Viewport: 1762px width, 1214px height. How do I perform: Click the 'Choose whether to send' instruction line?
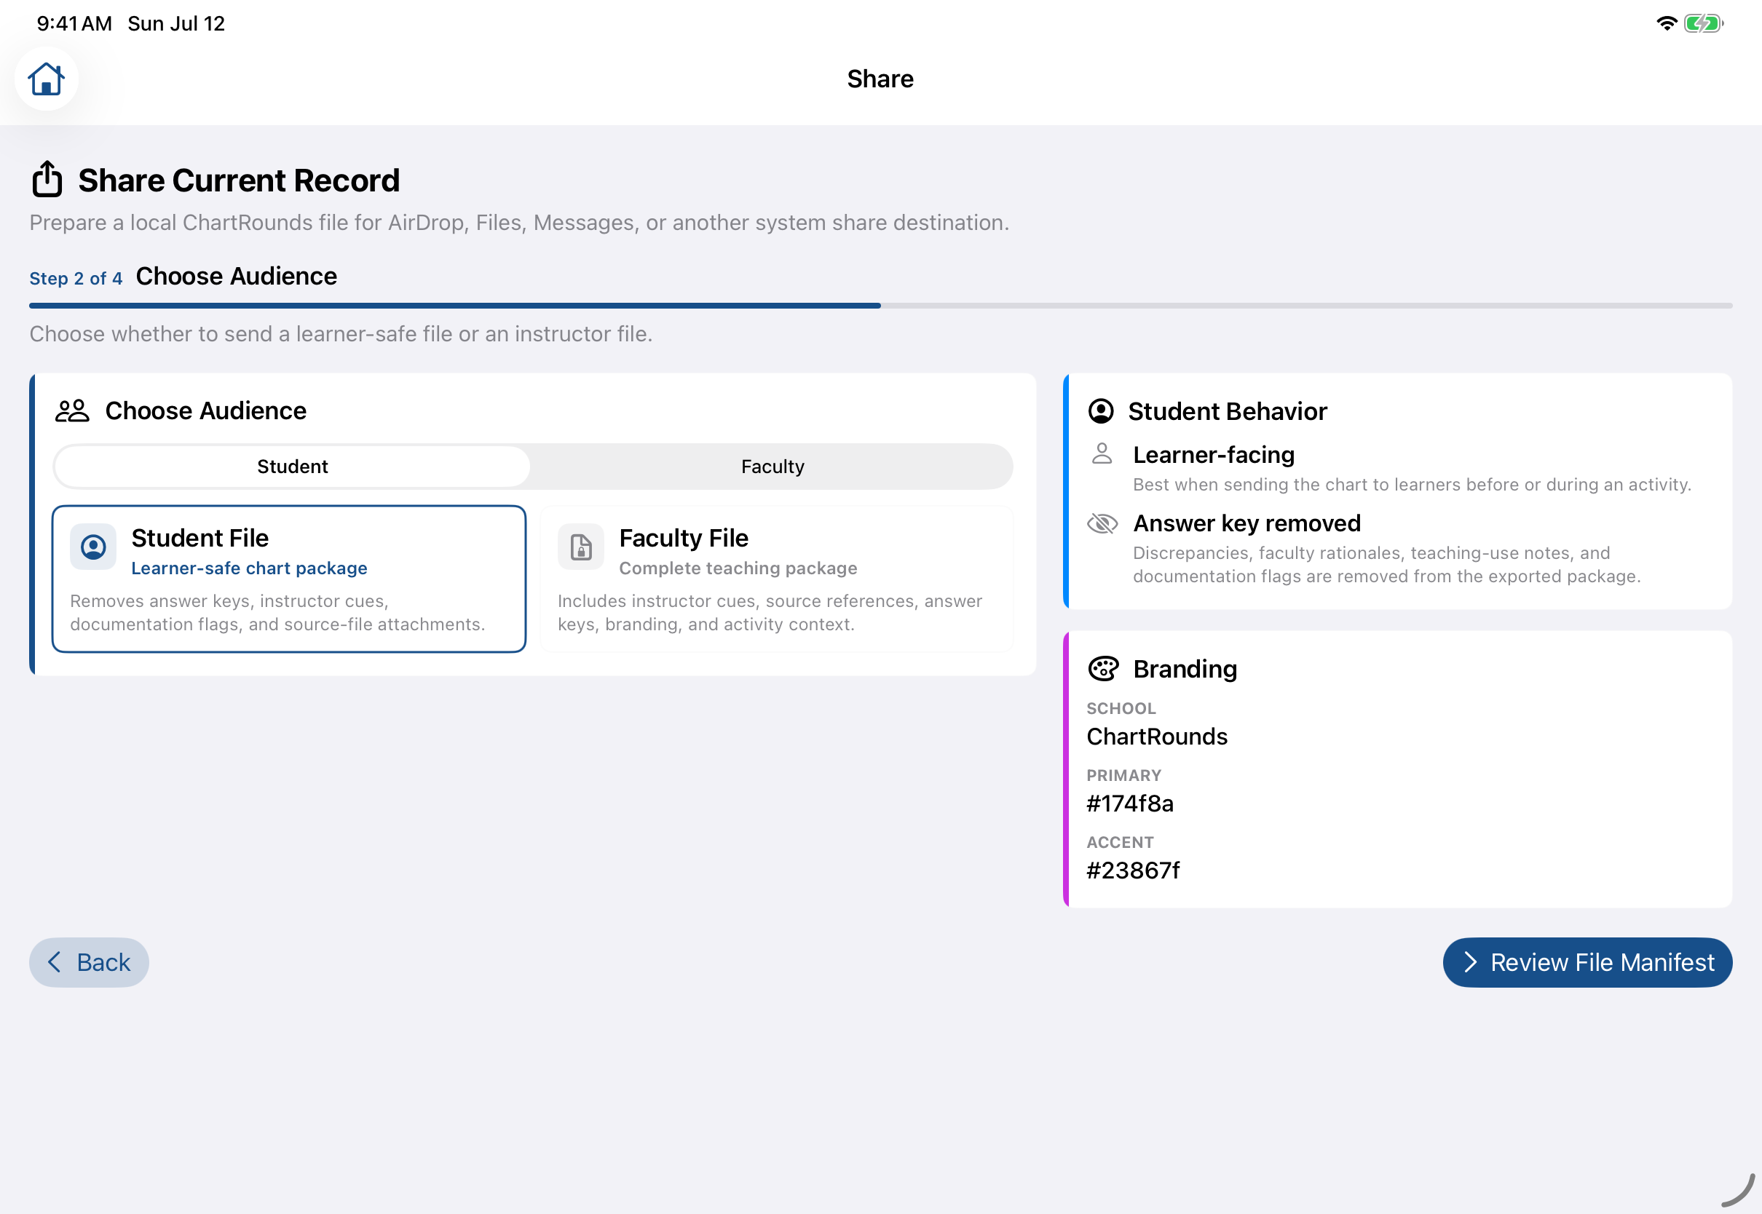[341, 334]
